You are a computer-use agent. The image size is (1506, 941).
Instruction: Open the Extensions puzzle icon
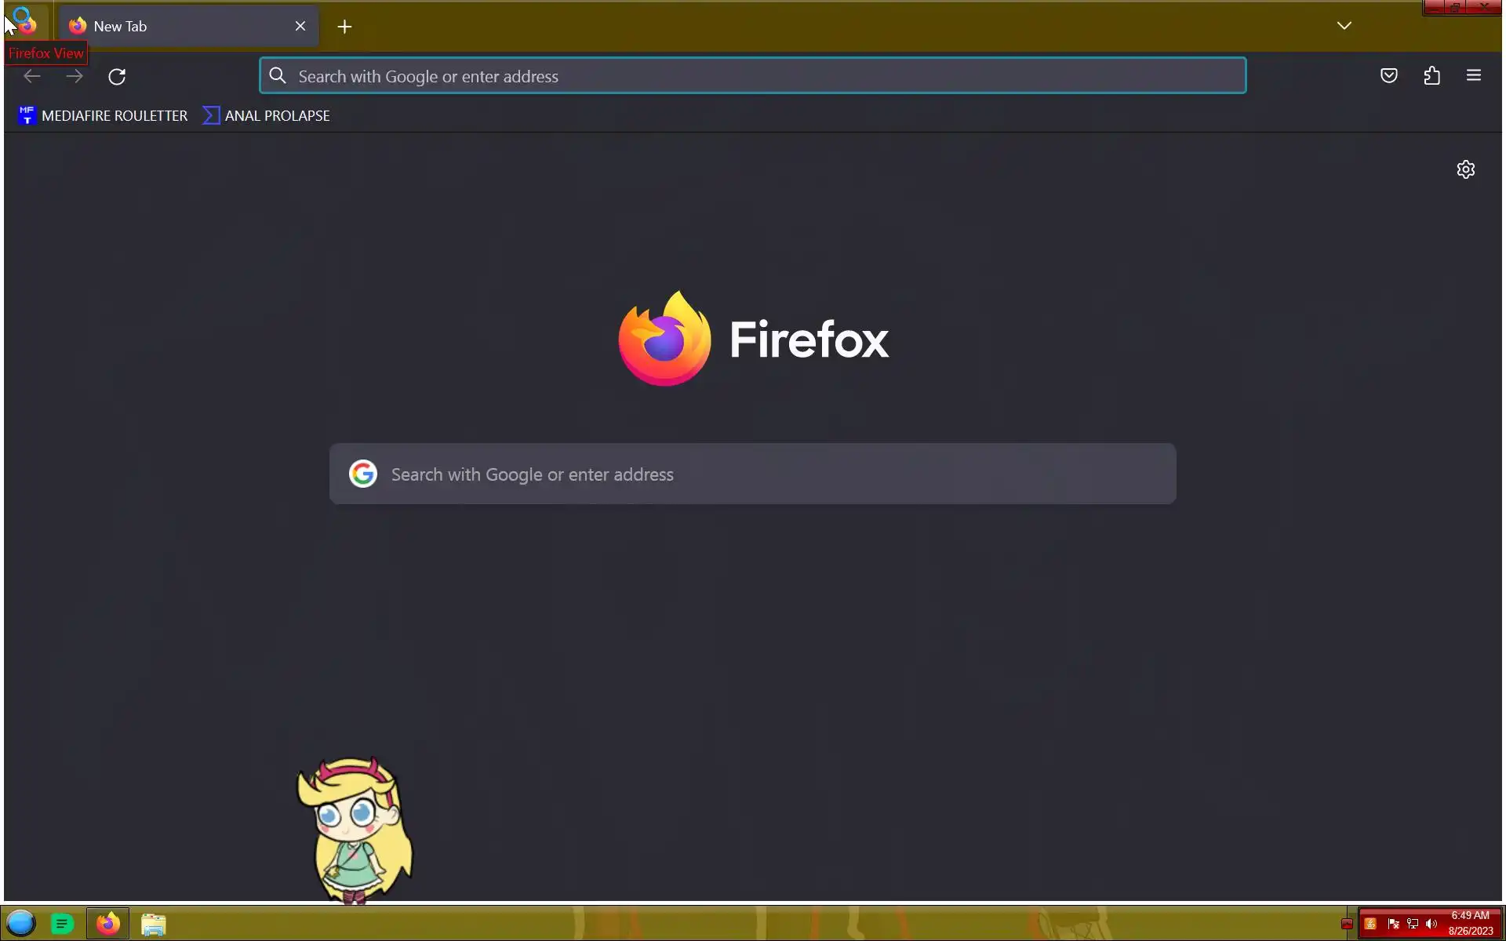point(1431,76)
